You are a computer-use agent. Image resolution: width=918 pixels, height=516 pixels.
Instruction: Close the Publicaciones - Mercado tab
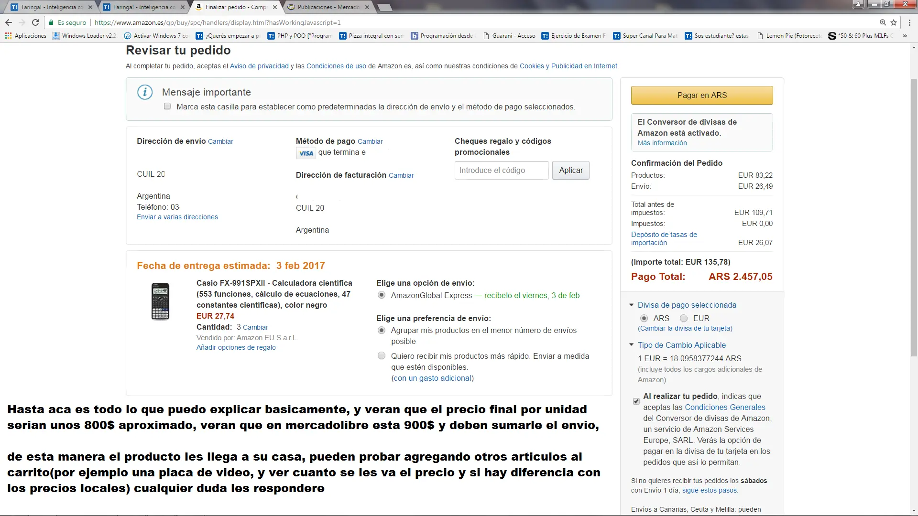pyautogui.click(x=367, y=7)
